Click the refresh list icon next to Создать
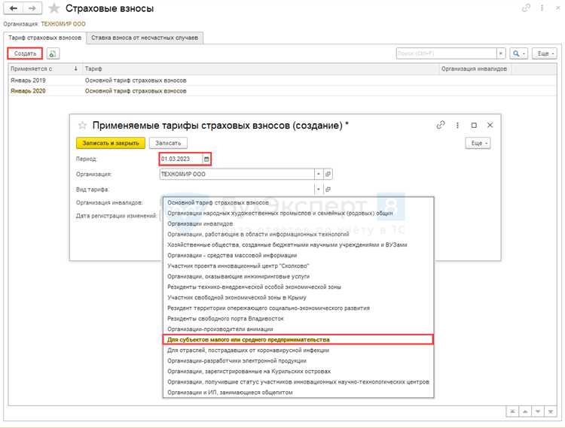565x428 pixels. 53,53
